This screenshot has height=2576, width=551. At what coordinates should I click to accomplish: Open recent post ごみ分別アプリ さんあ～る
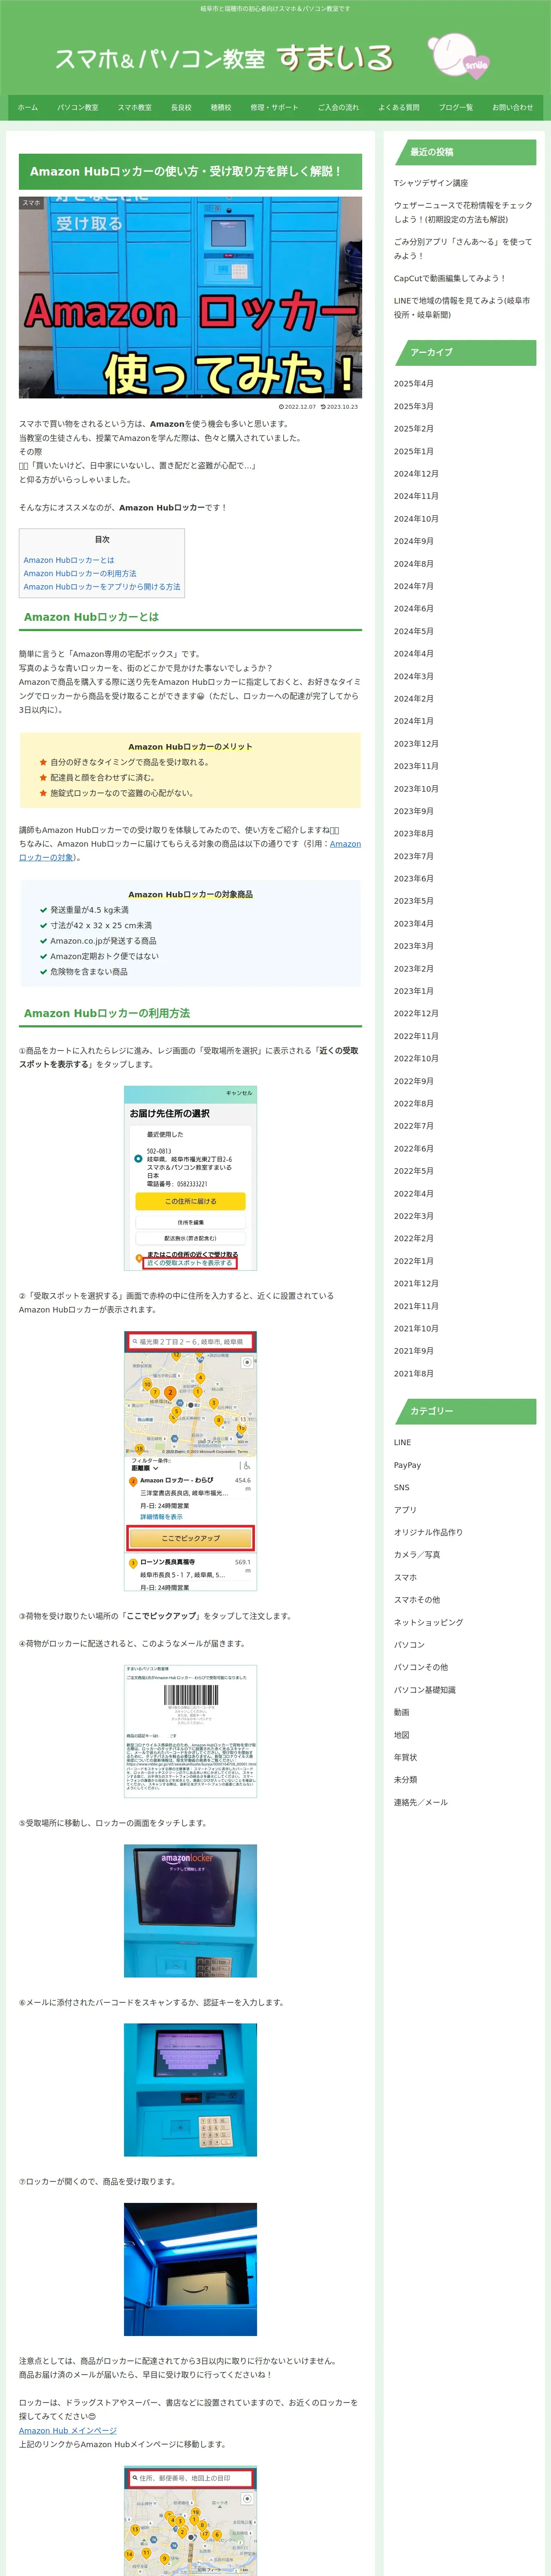[x=463, y=249]
